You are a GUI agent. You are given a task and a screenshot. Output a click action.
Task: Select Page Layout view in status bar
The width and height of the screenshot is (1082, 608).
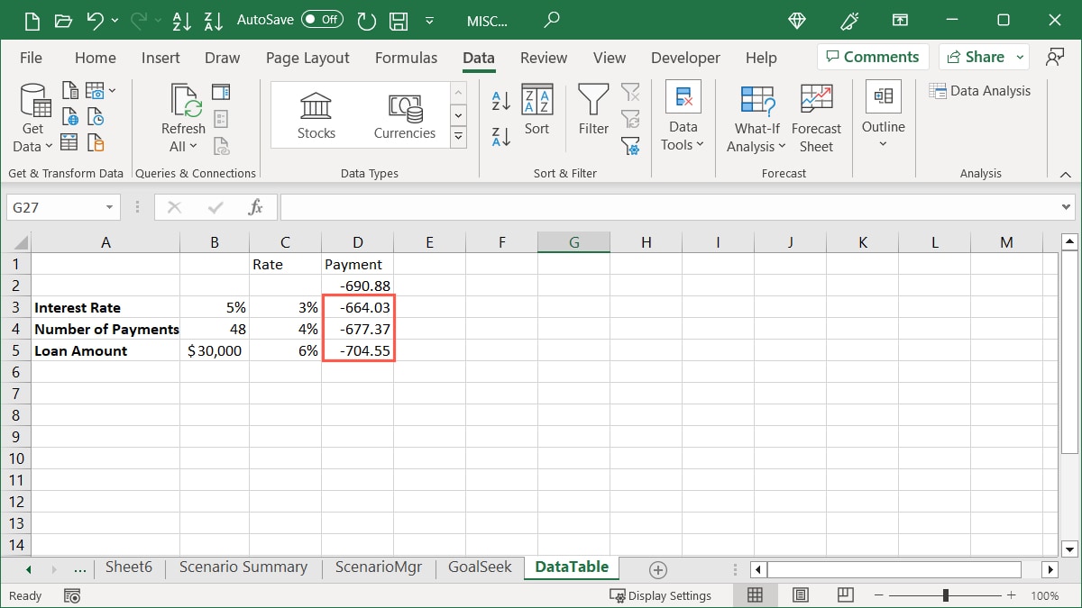pyautogui.click(x=801, y=594)
